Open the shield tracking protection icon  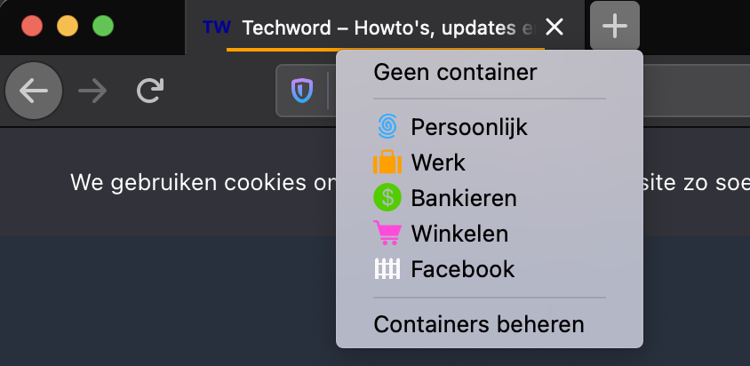point(302,91)
